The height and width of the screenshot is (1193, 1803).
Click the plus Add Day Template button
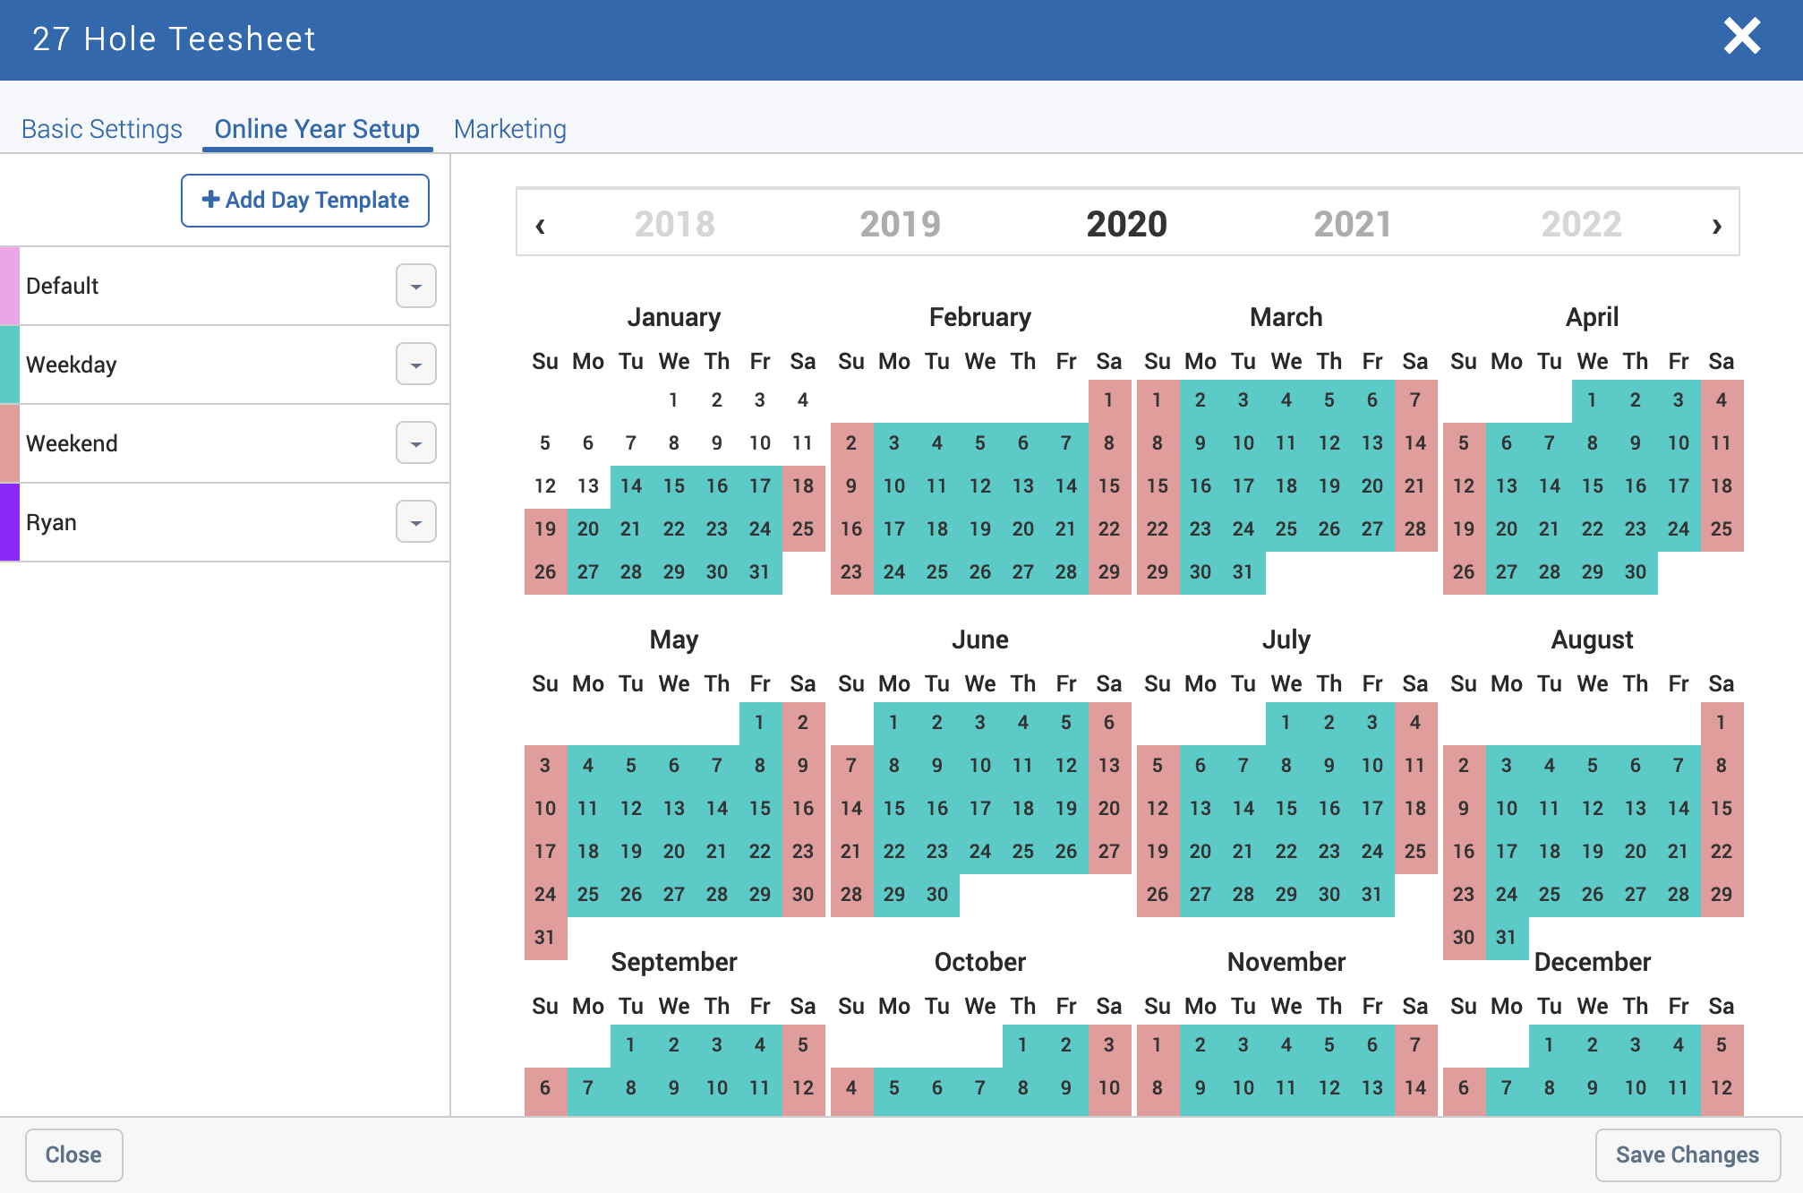[305, 200]
